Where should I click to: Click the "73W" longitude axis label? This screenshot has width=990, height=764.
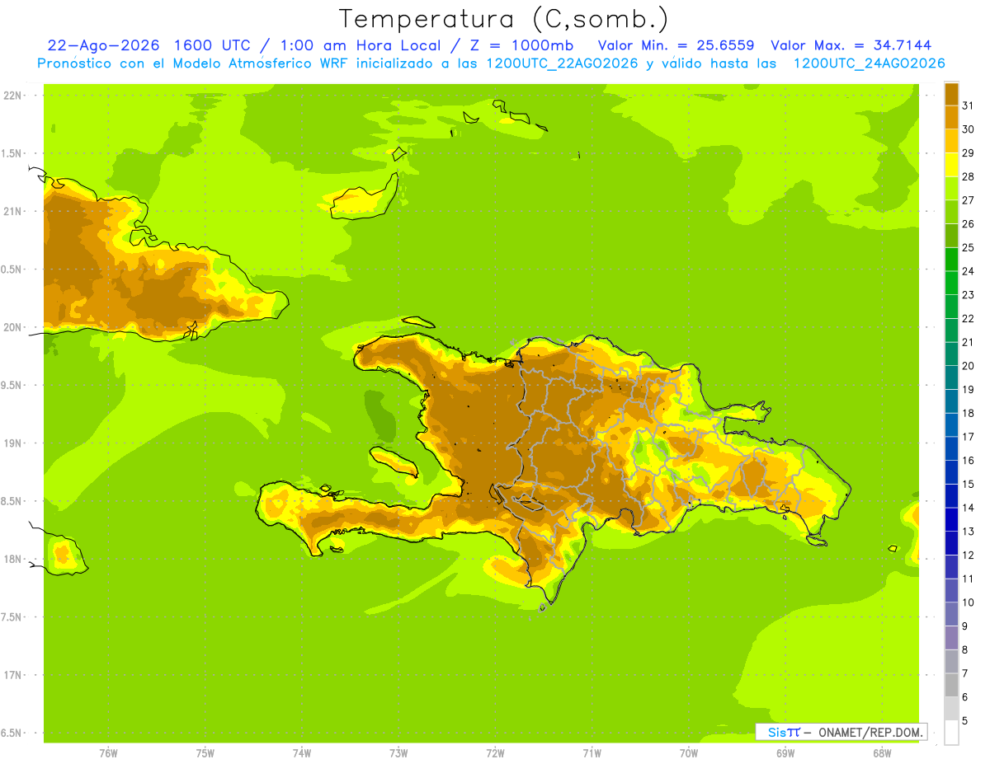pyautogui.click(x=398, y=753)
